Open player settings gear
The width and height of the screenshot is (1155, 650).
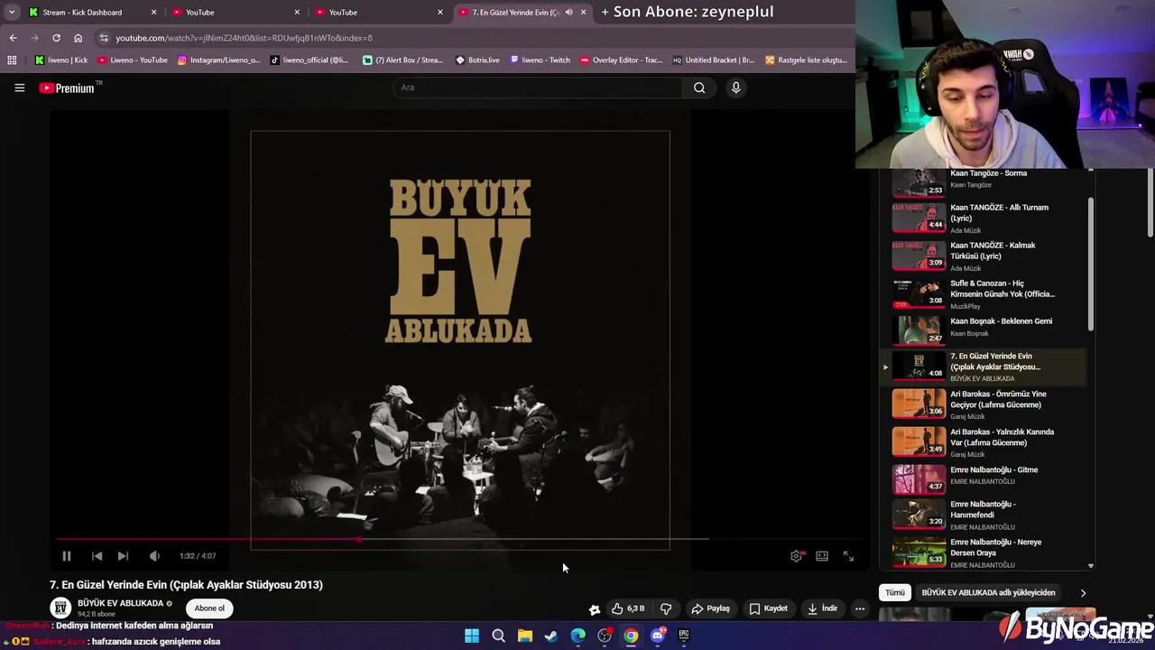point(796,556)
